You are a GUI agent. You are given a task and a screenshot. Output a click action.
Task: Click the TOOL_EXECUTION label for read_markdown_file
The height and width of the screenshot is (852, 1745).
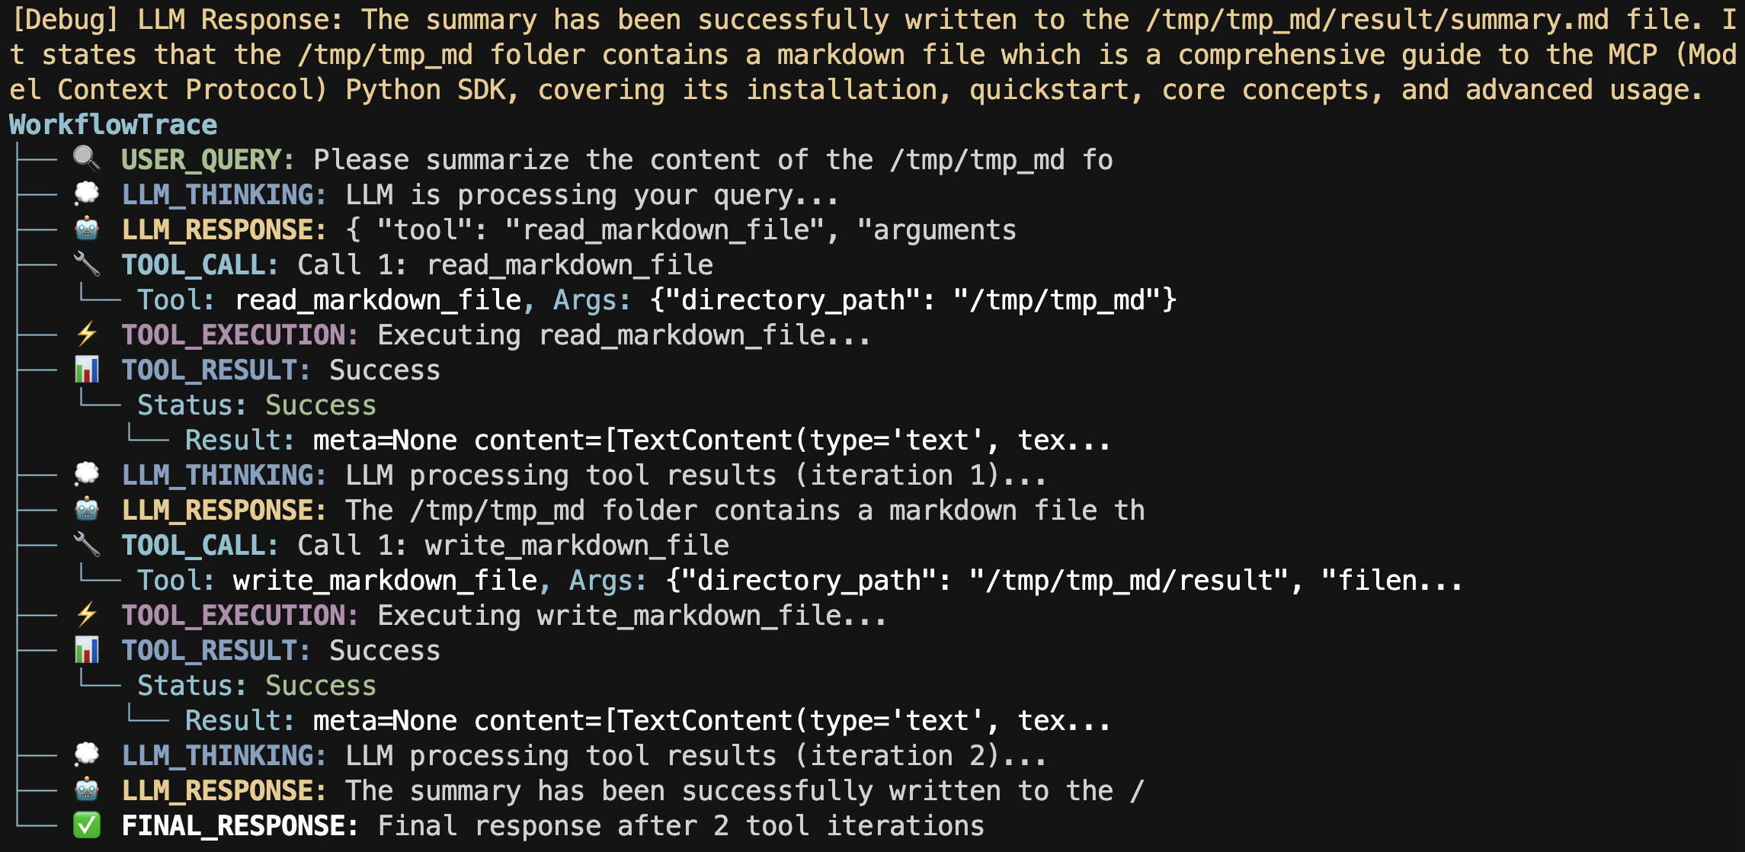click(239, 335)
